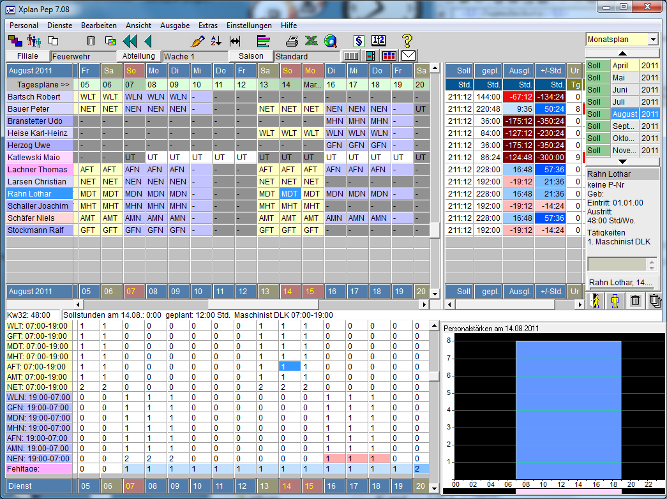Click the paragraph sign rules icon
Viewport: 667px width, 499px height.
coord(359,41)
